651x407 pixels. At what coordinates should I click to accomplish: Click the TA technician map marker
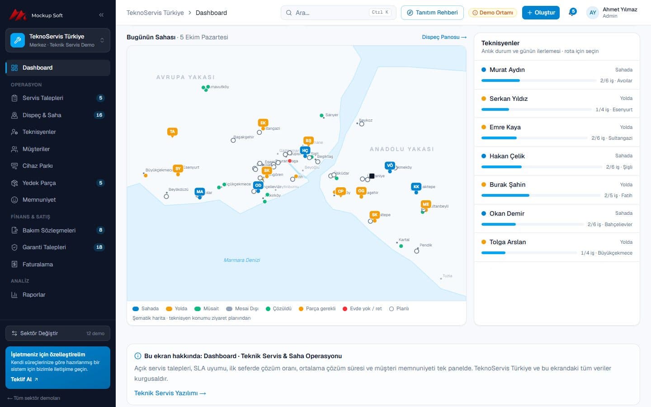pos(172,132)
